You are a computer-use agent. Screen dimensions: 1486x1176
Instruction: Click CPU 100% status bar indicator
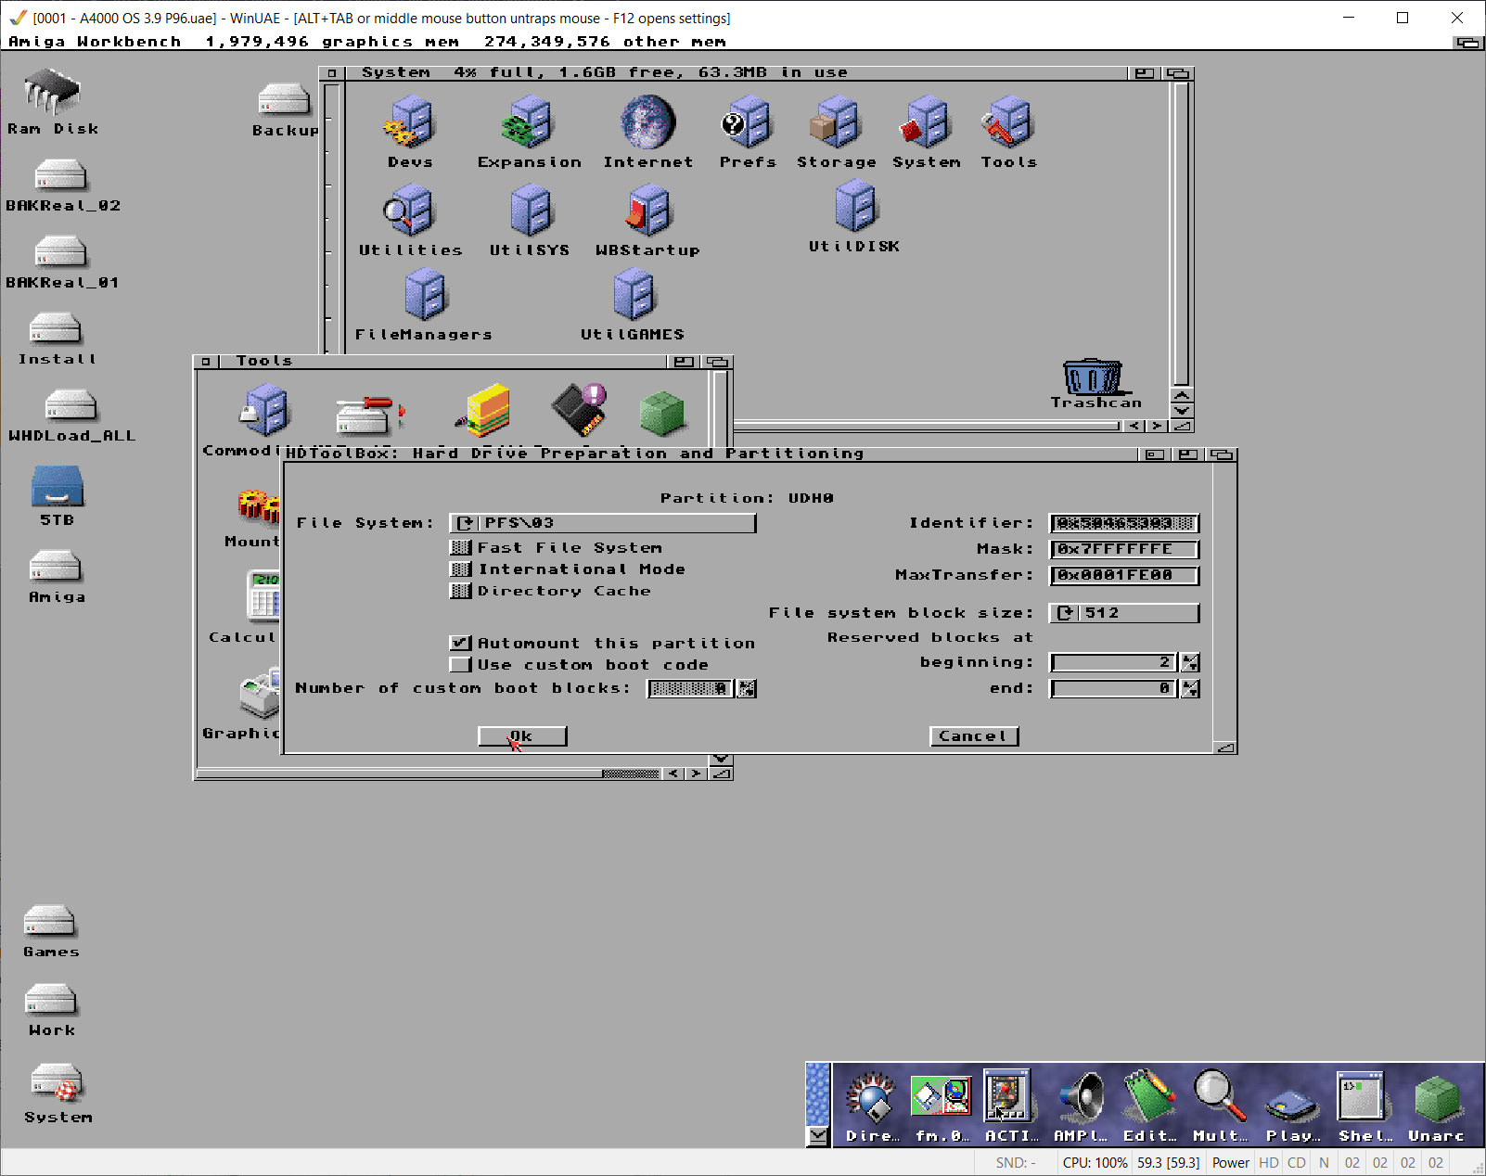click(1095, 1162)
